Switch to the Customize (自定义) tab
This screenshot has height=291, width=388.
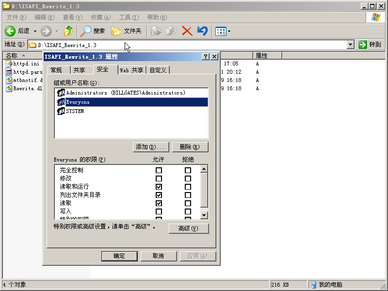point(158,70)
